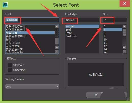Click the up arrow directly above font list's down arrow
Image resolution: width=132 pixels, height=103 pixels.
[x=57, y=47]
